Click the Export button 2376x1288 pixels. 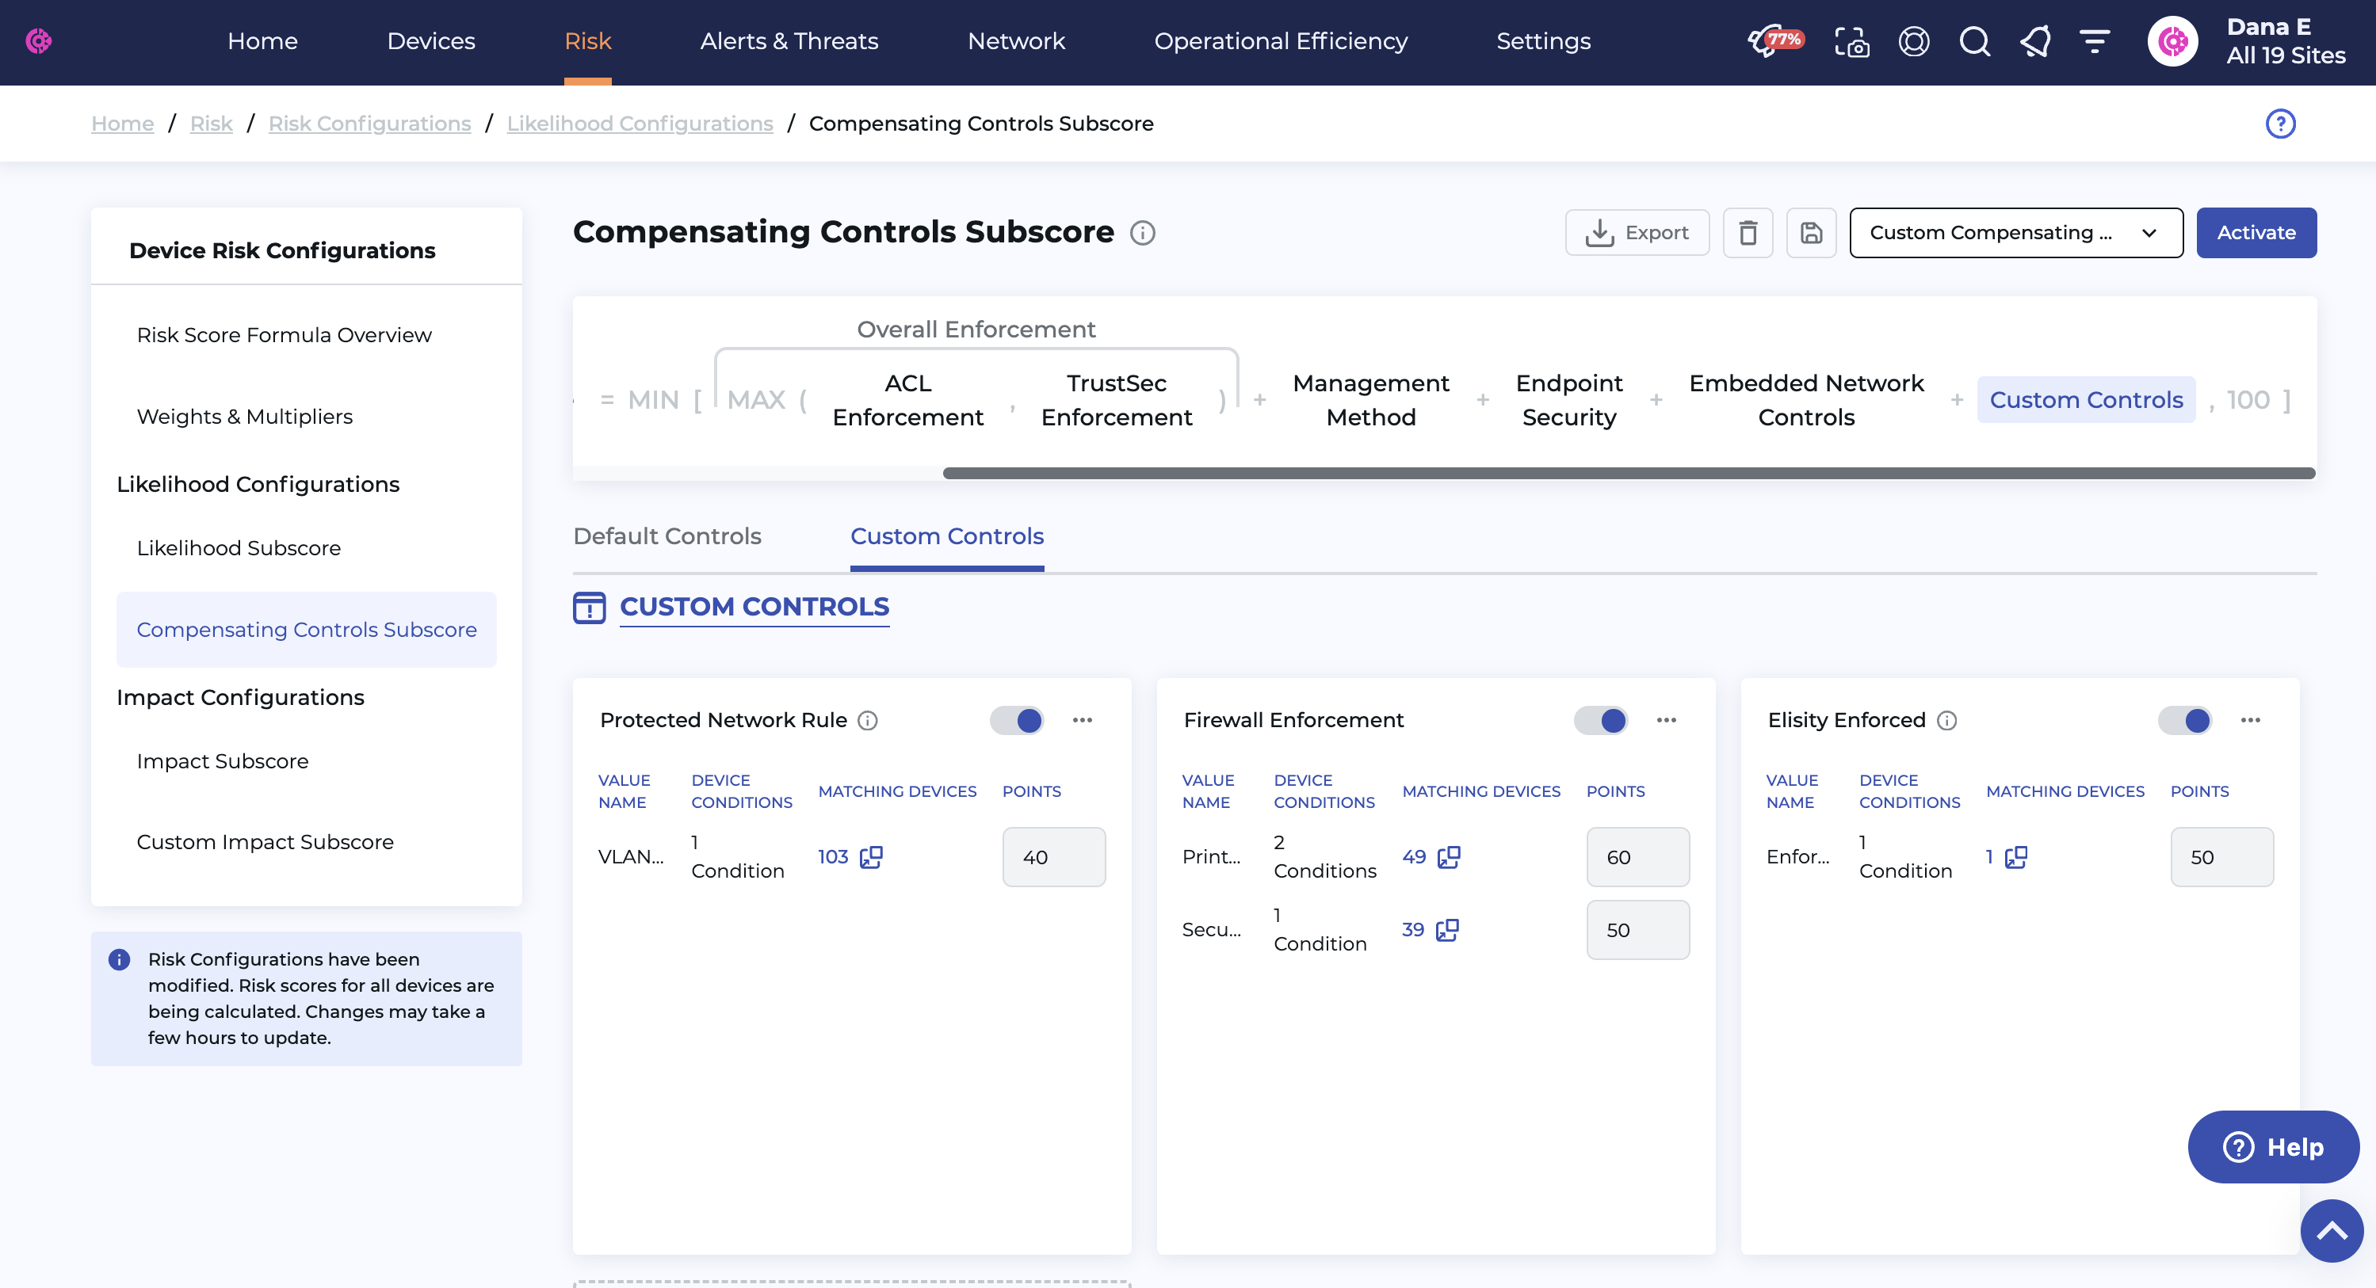[1637, 232]
